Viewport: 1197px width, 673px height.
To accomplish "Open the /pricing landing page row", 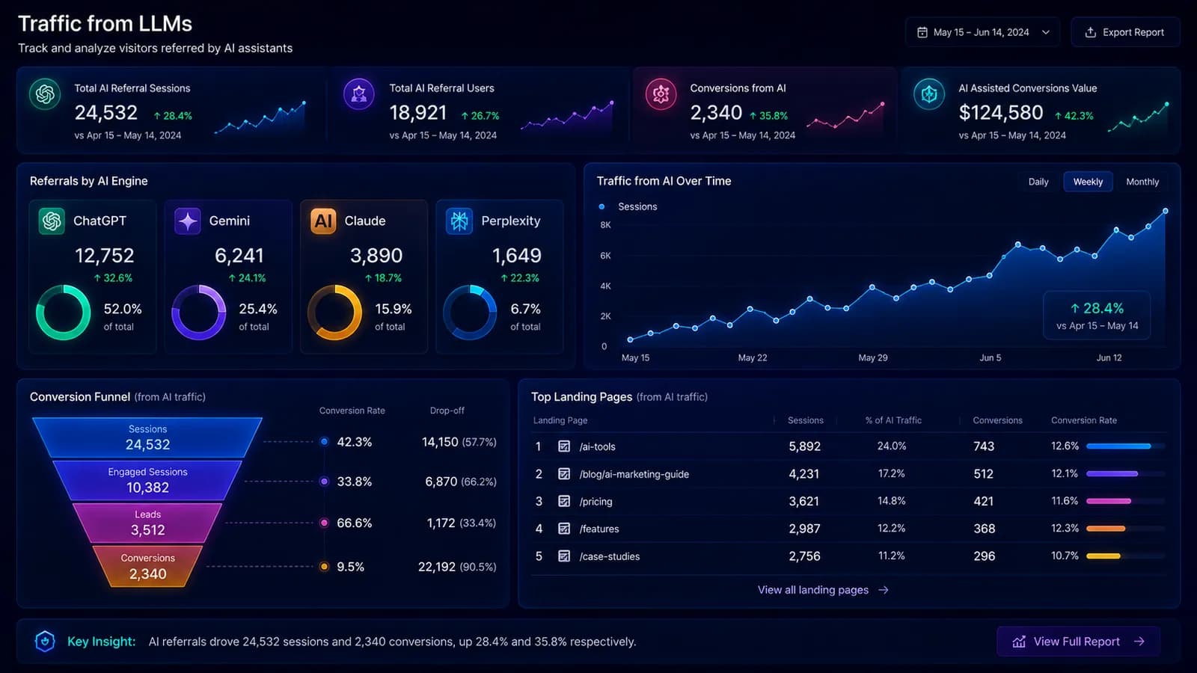I will pos(849,501).
